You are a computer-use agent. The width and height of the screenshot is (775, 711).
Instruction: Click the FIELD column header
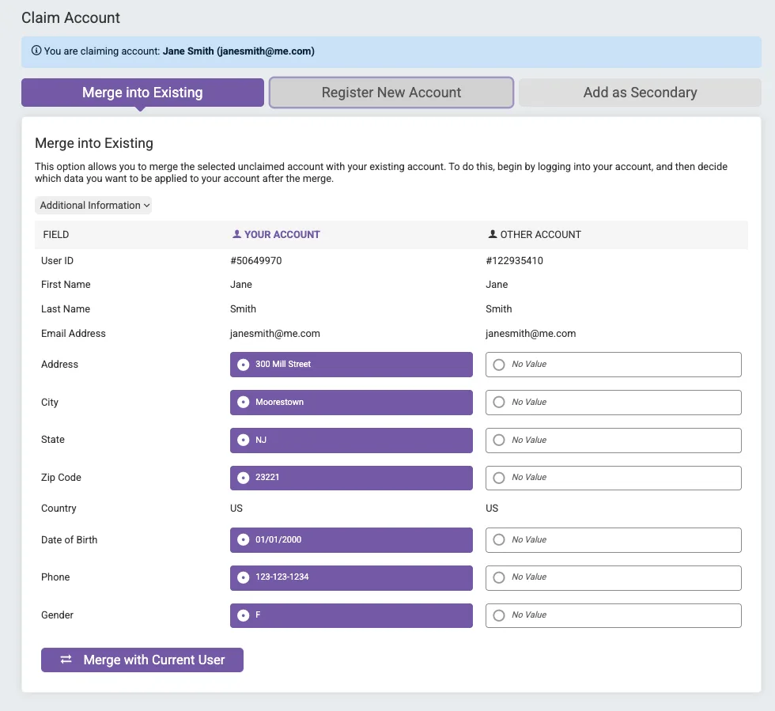[x=56, y=234]
